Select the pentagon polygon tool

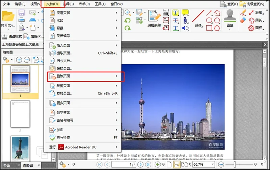point(217,20)
